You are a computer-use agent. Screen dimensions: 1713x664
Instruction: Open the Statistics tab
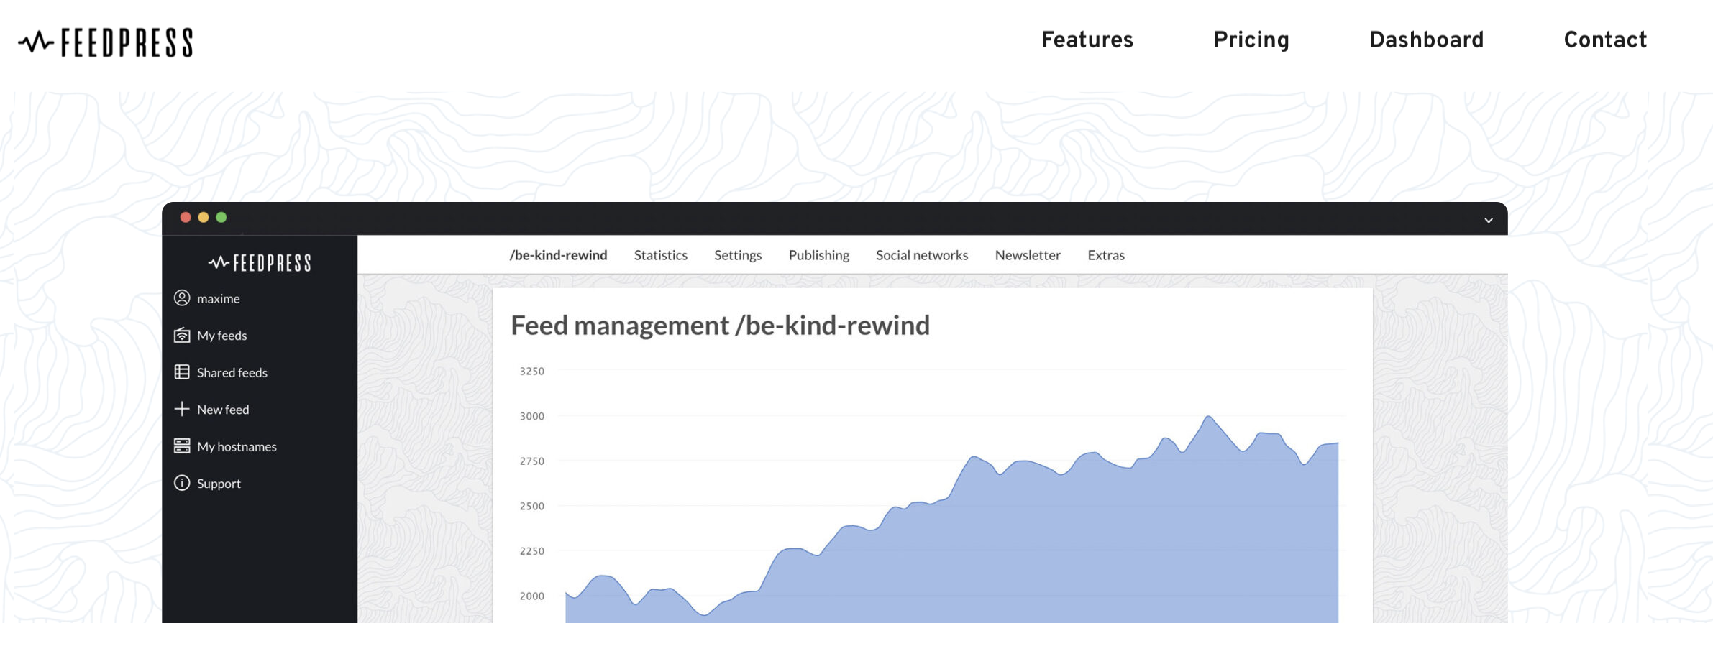[x=660, y=255]
